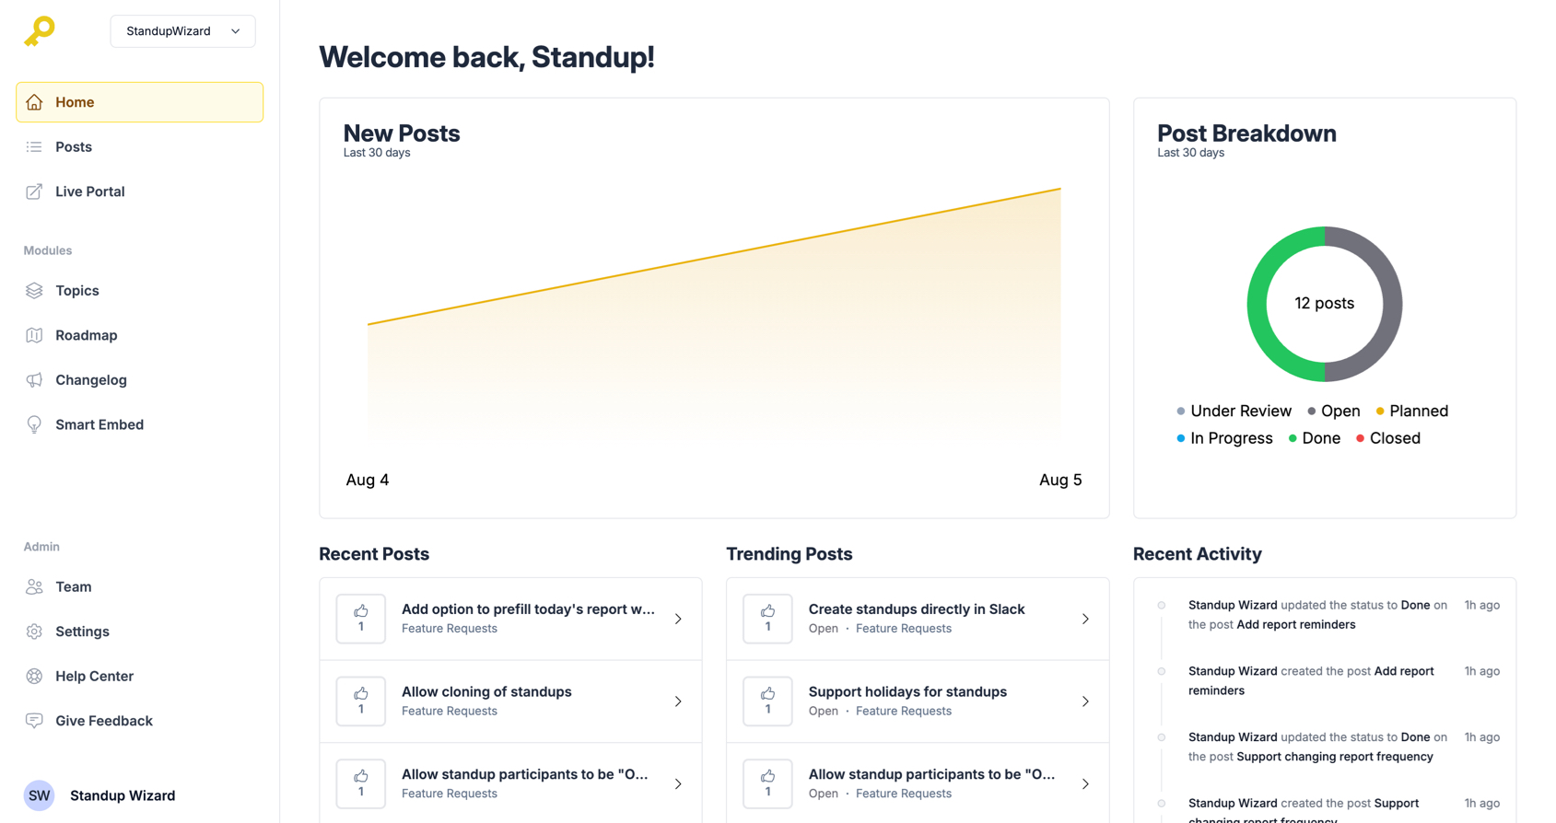Click the Smart Embed lightbulb icon
The image size is (1556, 823).
click(x=34, y=424)
